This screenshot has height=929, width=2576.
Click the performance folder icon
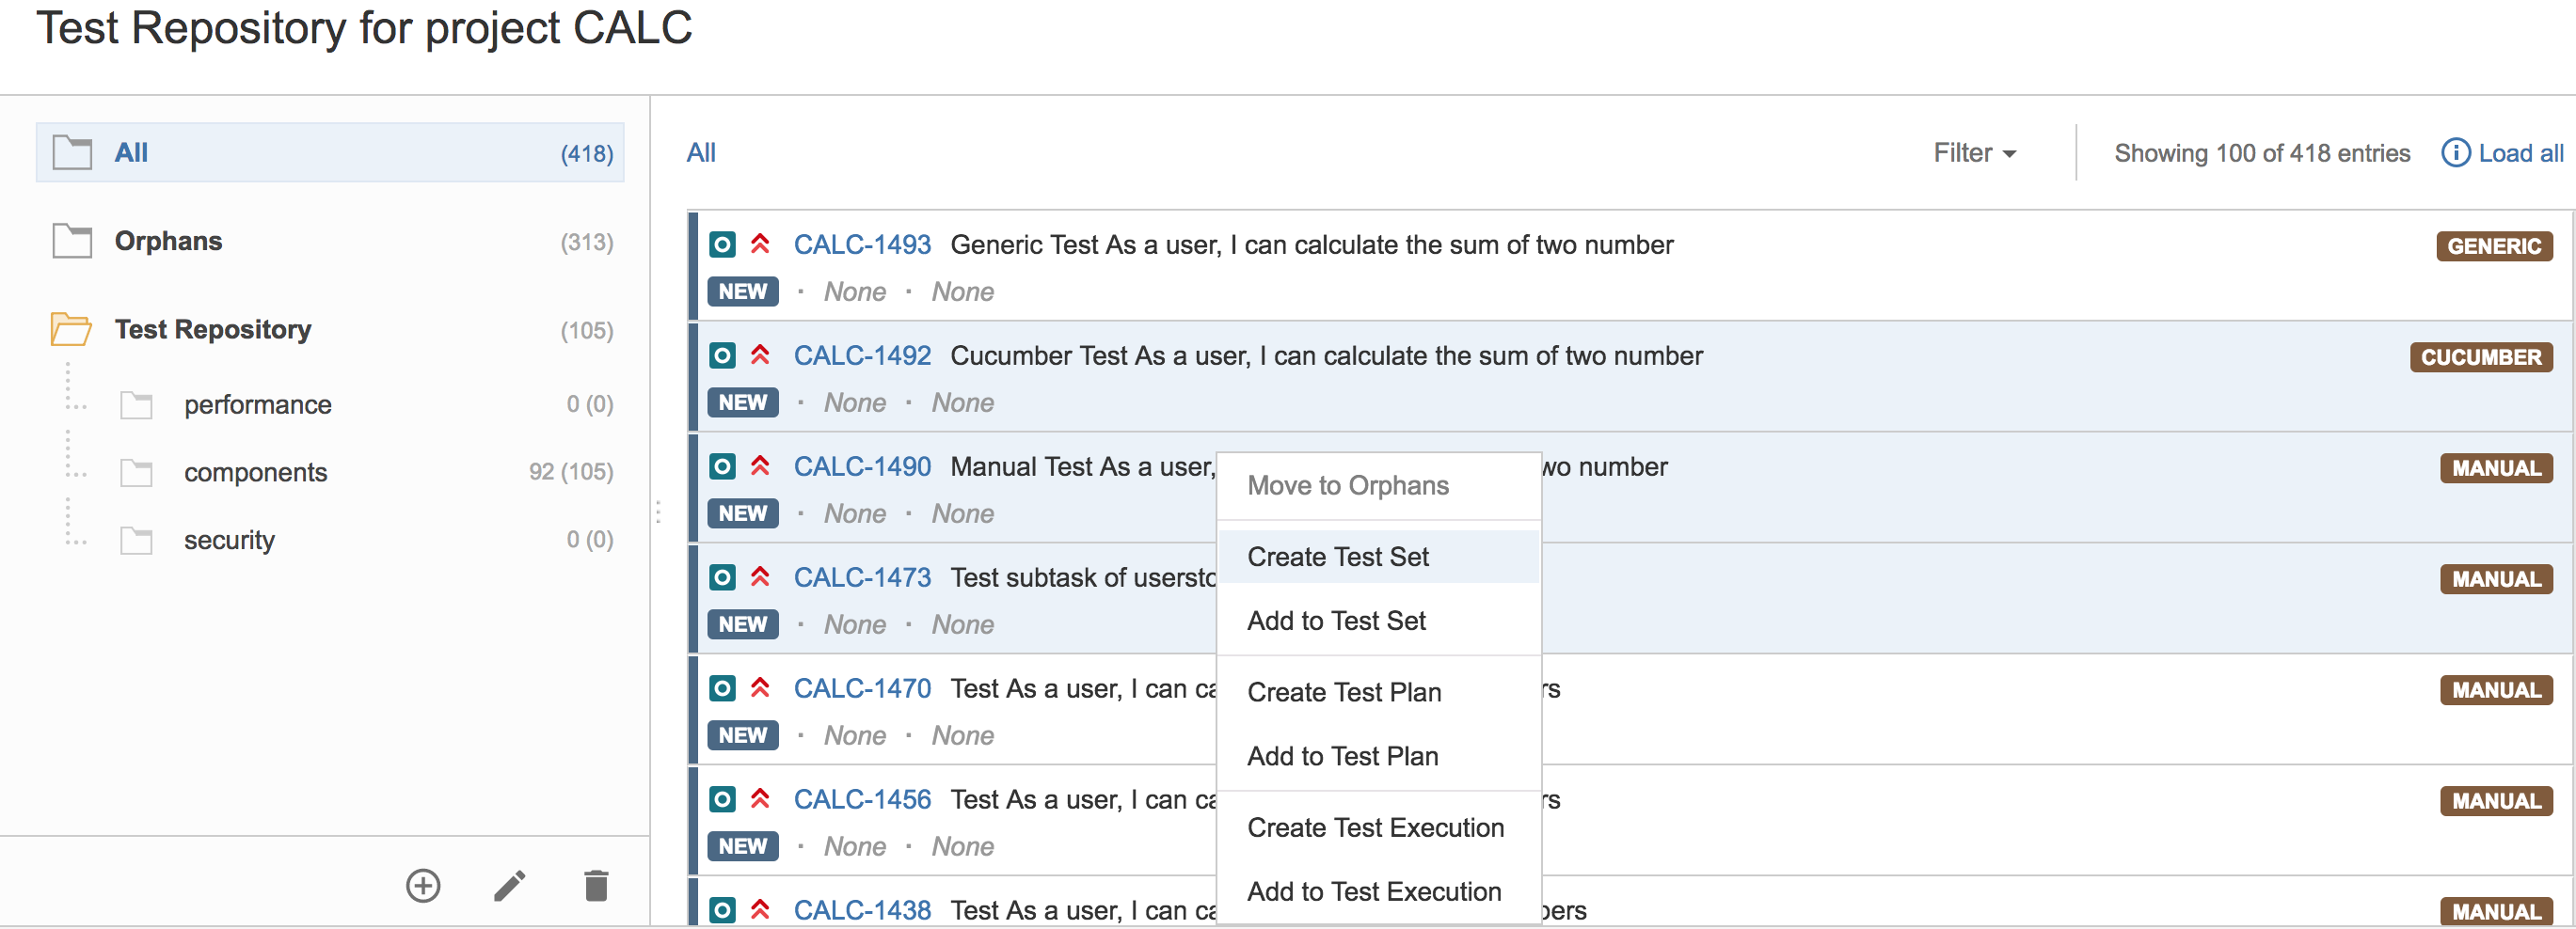point(136,404)
